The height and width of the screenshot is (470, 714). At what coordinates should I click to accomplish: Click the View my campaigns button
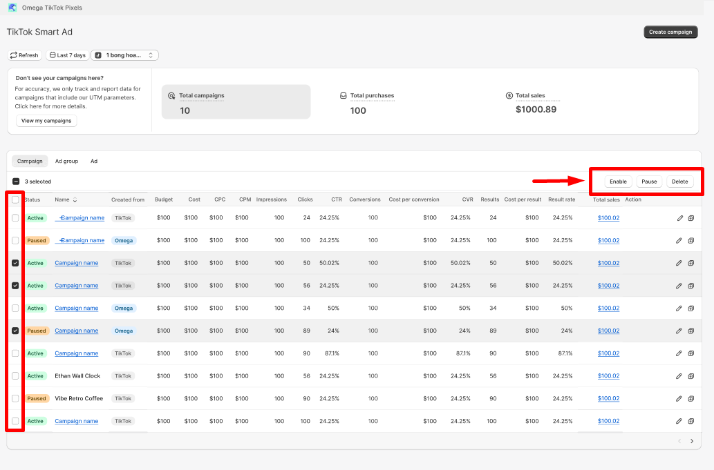[46, 121]
